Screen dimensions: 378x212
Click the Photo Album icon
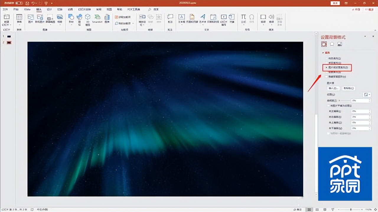click(60, 17)
